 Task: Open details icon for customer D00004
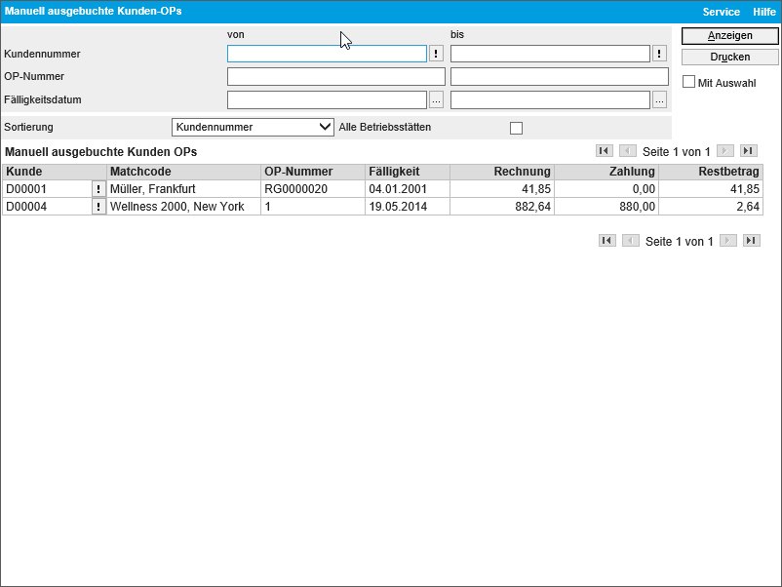pyautogui.click(x=98, y=207)
